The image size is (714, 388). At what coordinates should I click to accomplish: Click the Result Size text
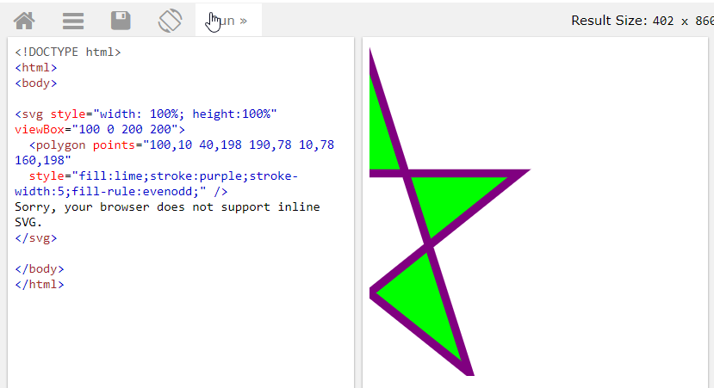(642, 21)
